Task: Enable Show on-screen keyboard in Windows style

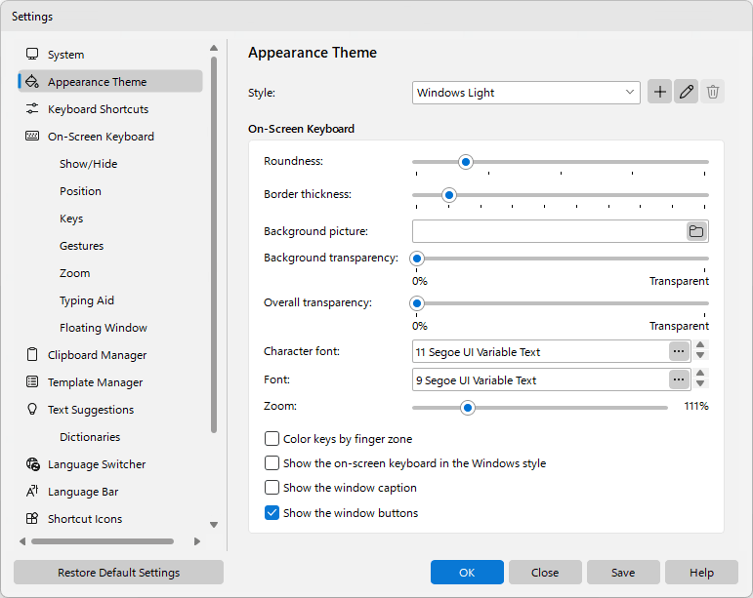Action: tap(272, 462)
